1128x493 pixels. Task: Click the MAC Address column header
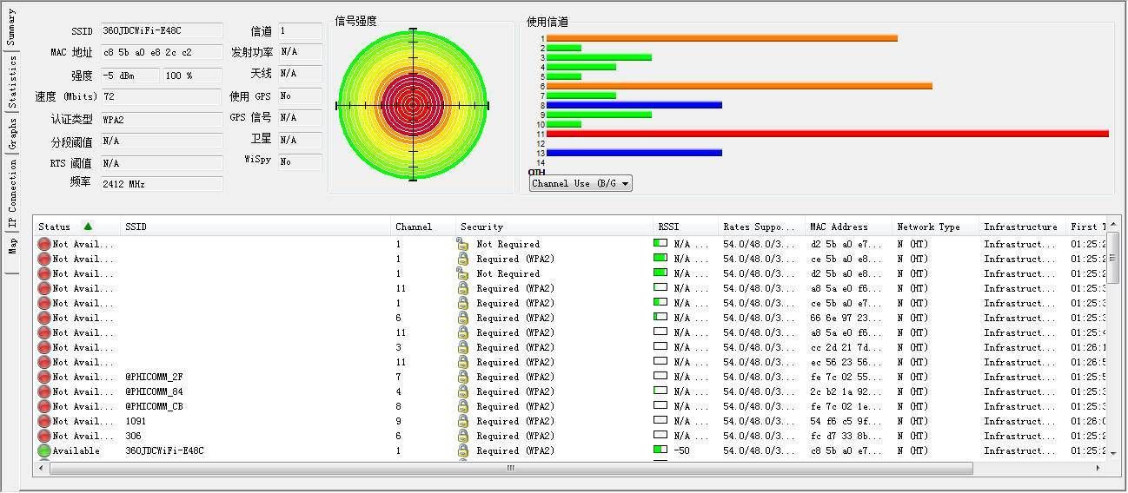click(x=839, y=227)
